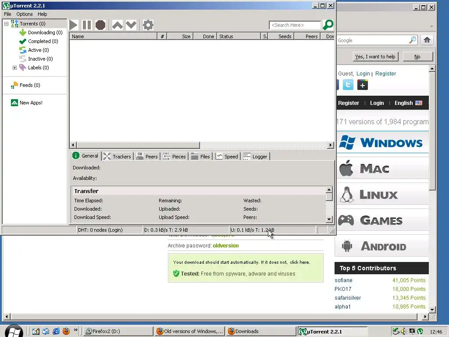The width and height of the screenshot is (449, 337).
Task: Move torrent down the queue arrow
Action: (131, 25)
